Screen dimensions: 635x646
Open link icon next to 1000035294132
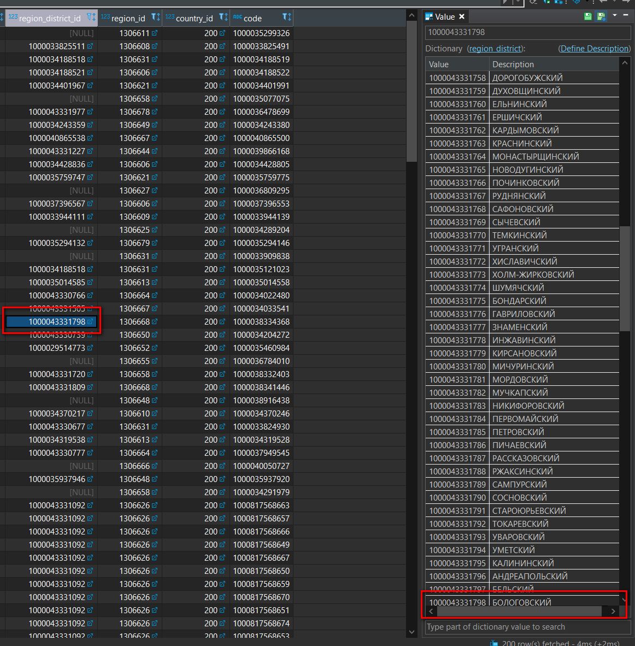coord(90,243)
